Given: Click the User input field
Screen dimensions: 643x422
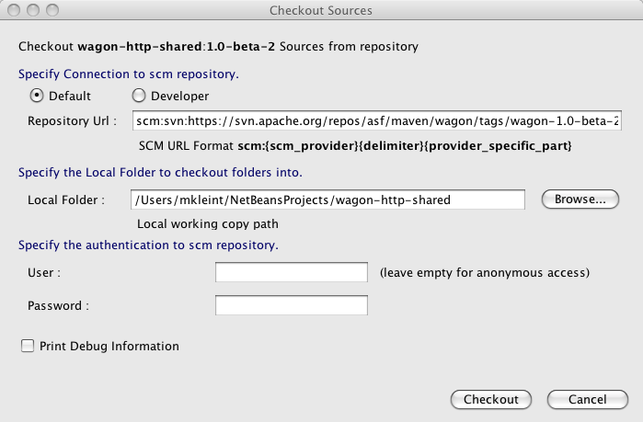Looking at the screenshot, I should [291, 272].
